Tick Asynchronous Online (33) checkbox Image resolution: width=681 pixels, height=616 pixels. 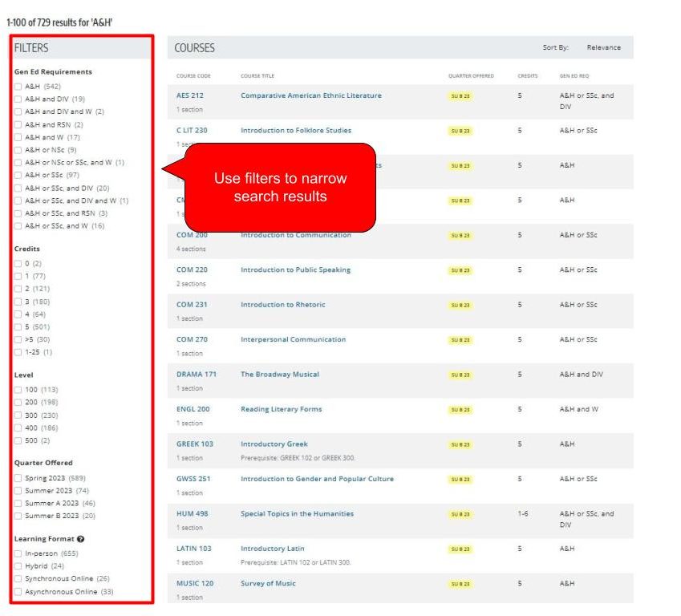[18, 592]
